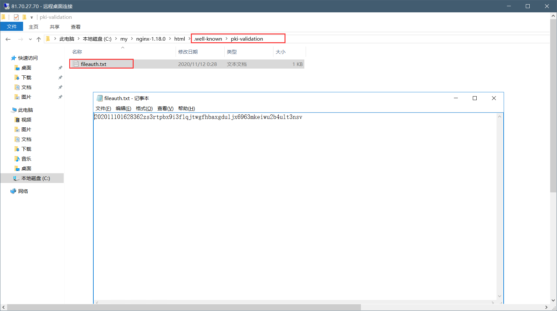This screenshot has height=311, width=557.
Task: Select 本地磁盘 (C:) in navigation pane
Action: pyautogui.click(x=35, y=178)
